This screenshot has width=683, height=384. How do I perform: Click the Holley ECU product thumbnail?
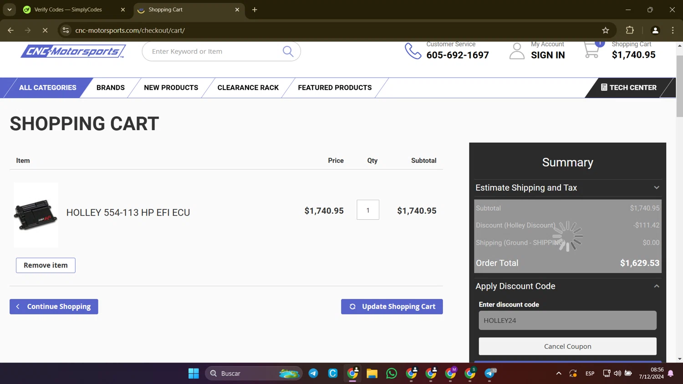pos(36,215)
